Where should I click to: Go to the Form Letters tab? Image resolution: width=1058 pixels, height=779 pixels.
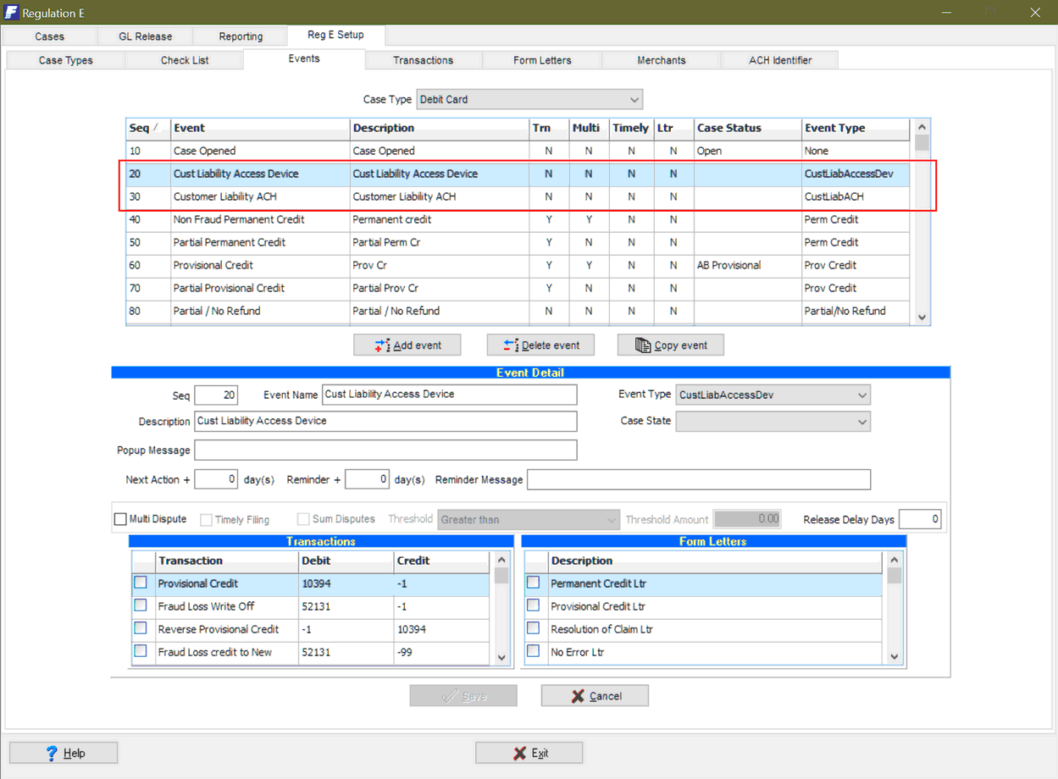click(542, 60)
